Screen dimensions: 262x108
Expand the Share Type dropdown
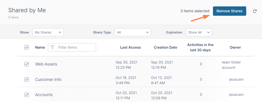click(x=133, y=32)
